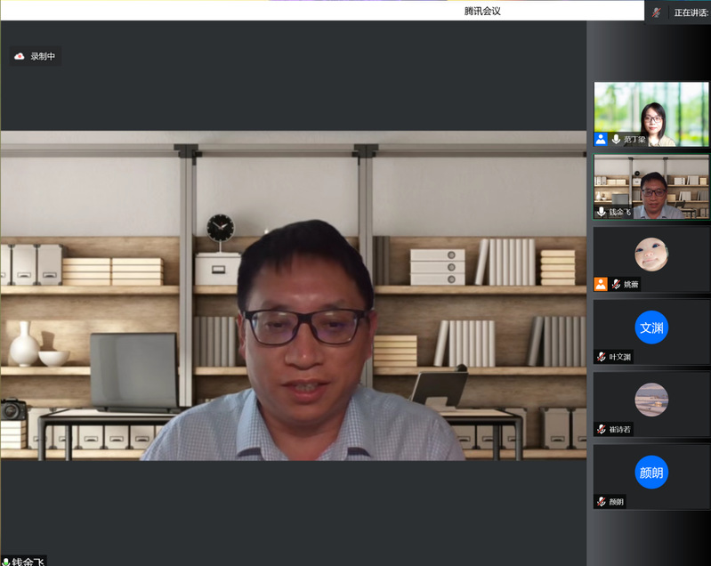Click the blue 颜朗 avatar circle
Screen dimensions: 711x566
click(x=651, y=472)
